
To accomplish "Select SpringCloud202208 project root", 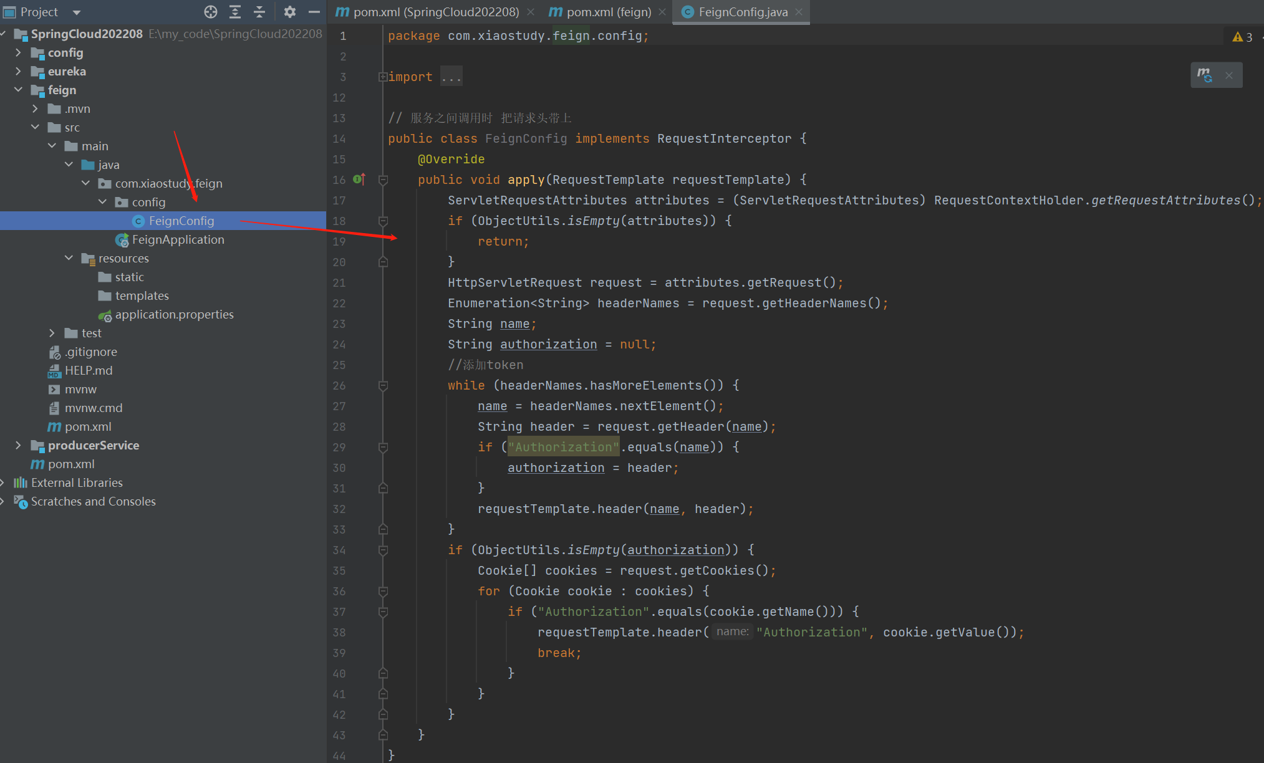I will (87, 34).
